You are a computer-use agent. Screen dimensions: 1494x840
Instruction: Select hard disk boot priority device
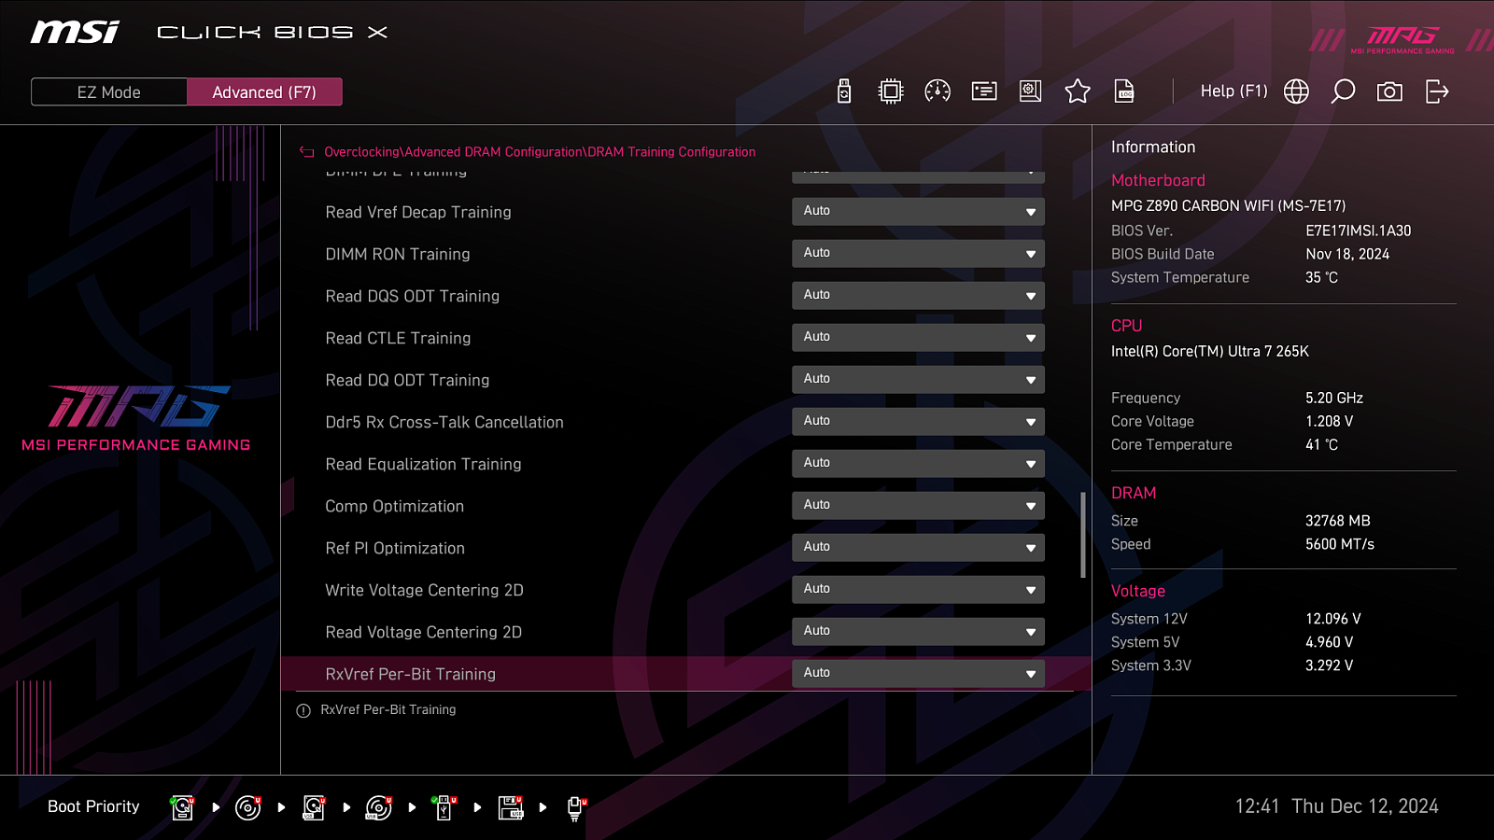click(x=182, y=807)
